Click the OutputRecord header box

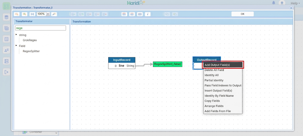pyautogui.click(x=207, y=60)
